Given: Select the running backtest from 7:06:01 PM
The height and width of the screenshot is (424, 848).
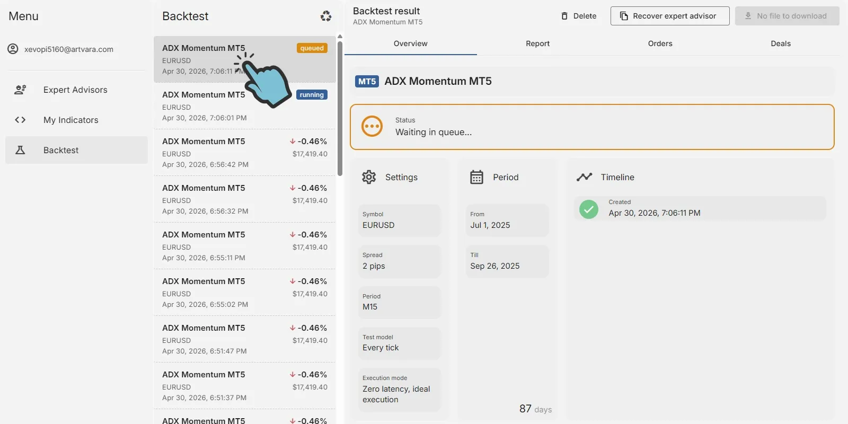Looking at the screenshot, I should (245, 106).
